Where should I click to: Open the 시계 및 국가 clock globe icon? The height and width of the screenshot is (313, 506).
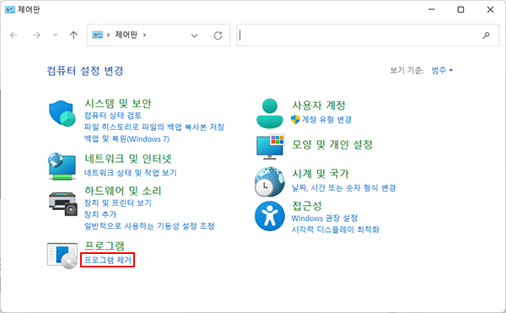[x=270, y=181]
